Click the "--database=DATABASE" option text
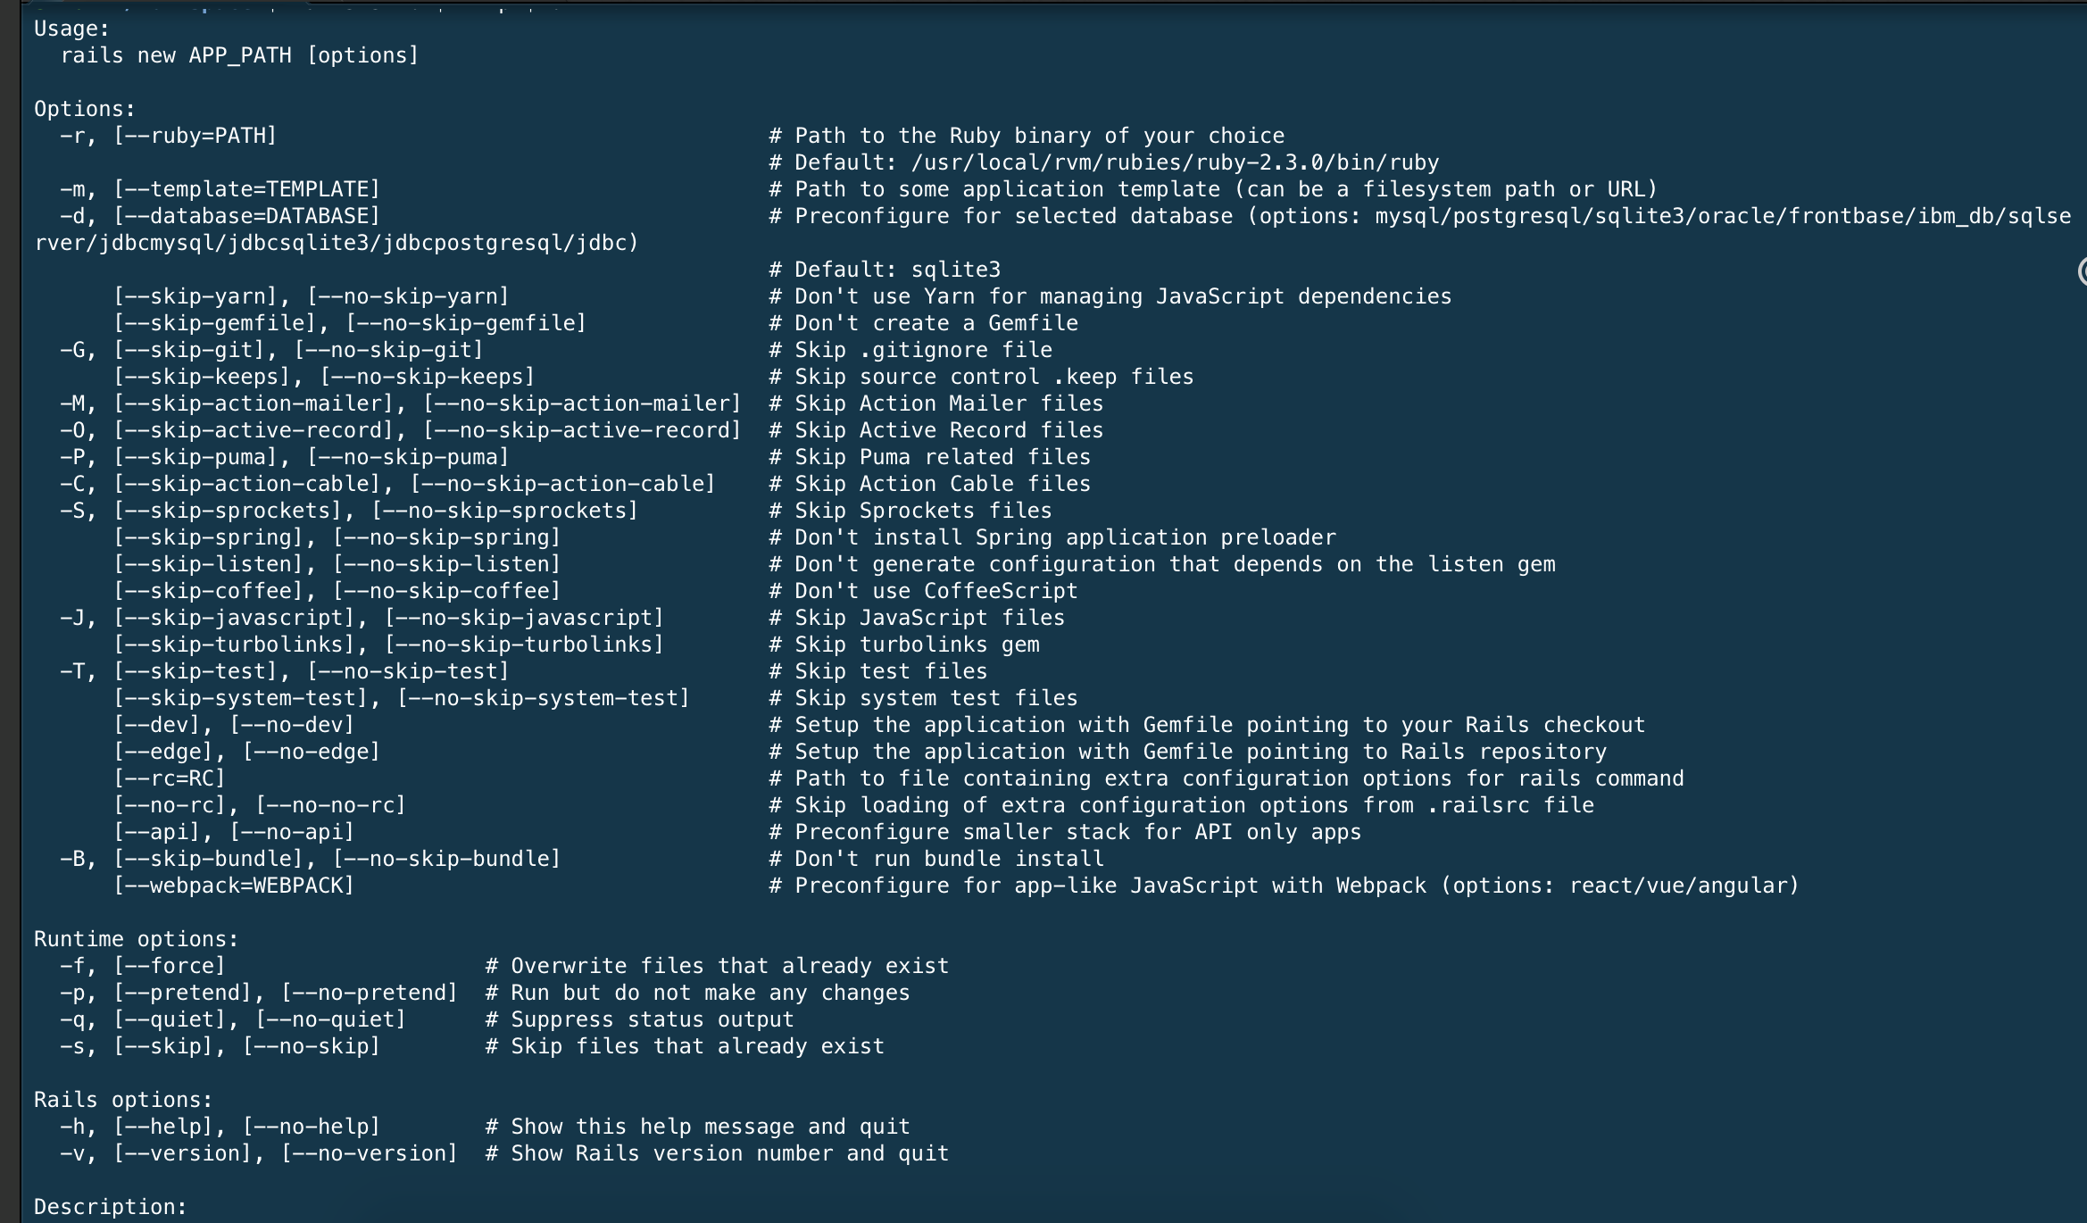The image size is (2087, 1223). click(247, 216)
